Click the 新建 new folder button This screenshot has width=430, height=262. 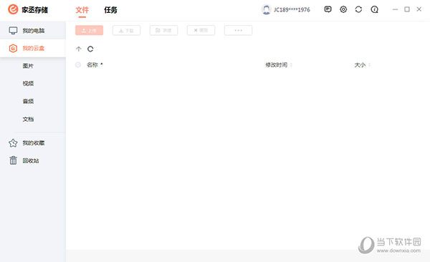pos(163,30)
